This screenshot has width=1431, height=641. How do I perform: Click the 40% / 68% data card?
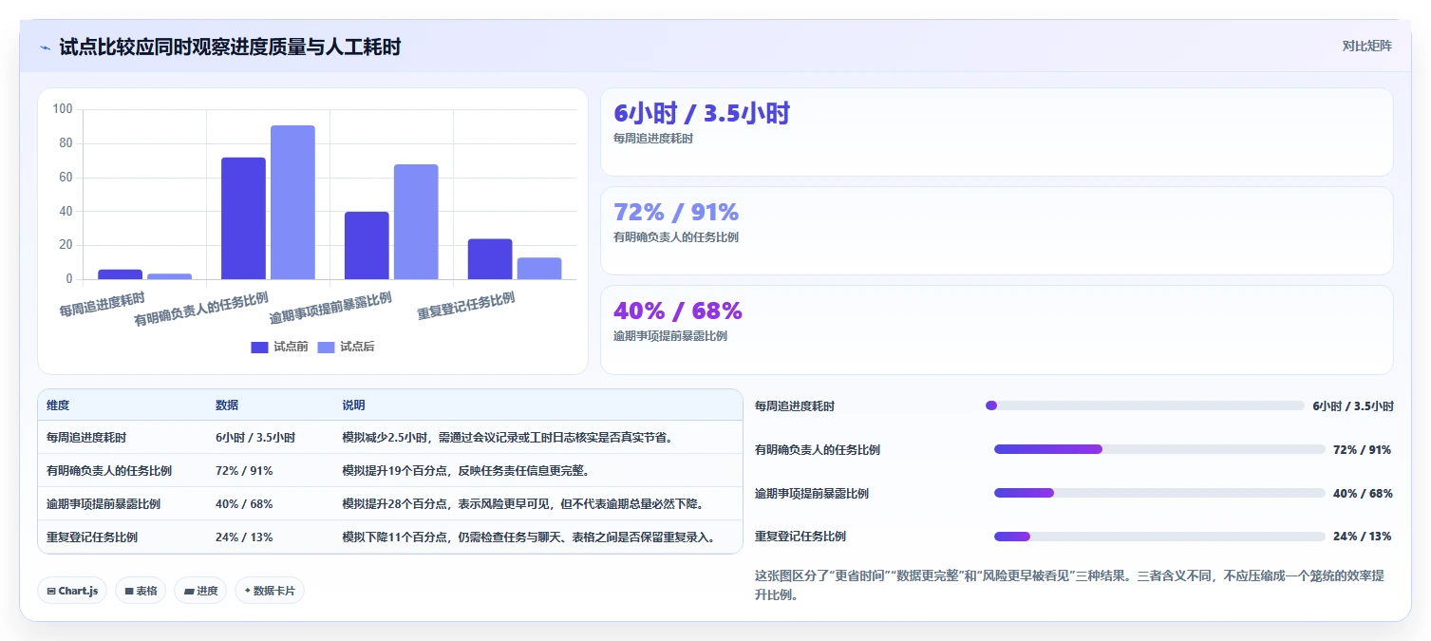pos(996,330)
